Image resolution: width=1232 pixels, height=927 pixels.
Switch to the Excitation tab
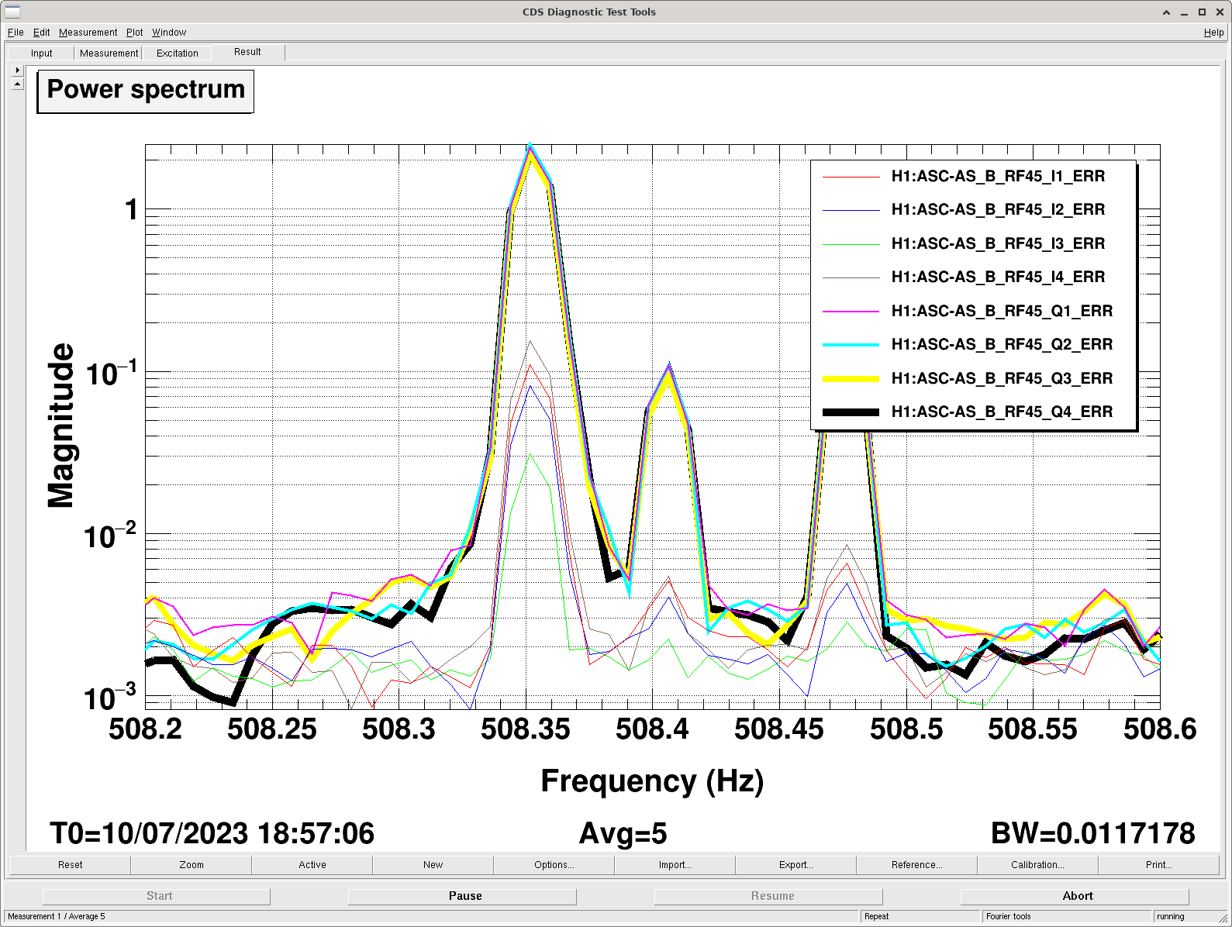pos(178,53)
